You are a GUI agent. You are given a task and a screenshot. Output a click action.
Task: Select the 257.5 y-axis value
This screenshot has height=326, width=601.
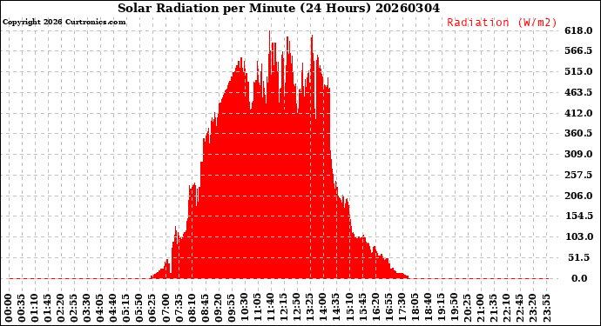578,175
